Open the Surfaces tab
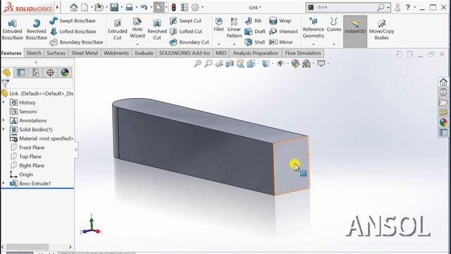This screenshot has height=254, width=451. click(x=56, y=53)
